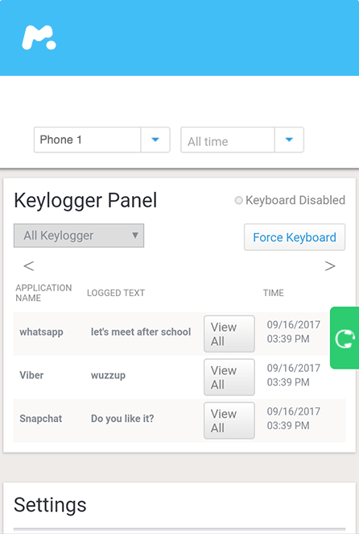Viewport: 359px width, 534px height.
Task: Toggle the Keyboard Disabled radio indicator
Action: [238, 200]
